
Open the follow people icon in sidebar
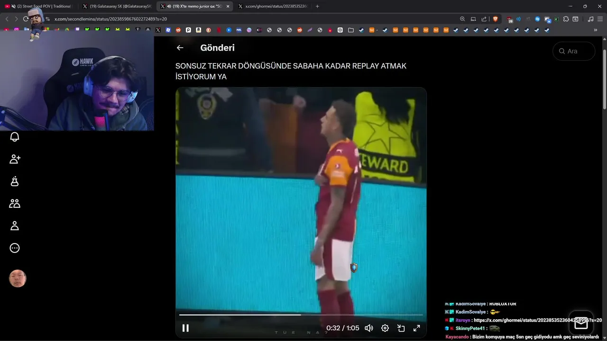click(15, 159)
